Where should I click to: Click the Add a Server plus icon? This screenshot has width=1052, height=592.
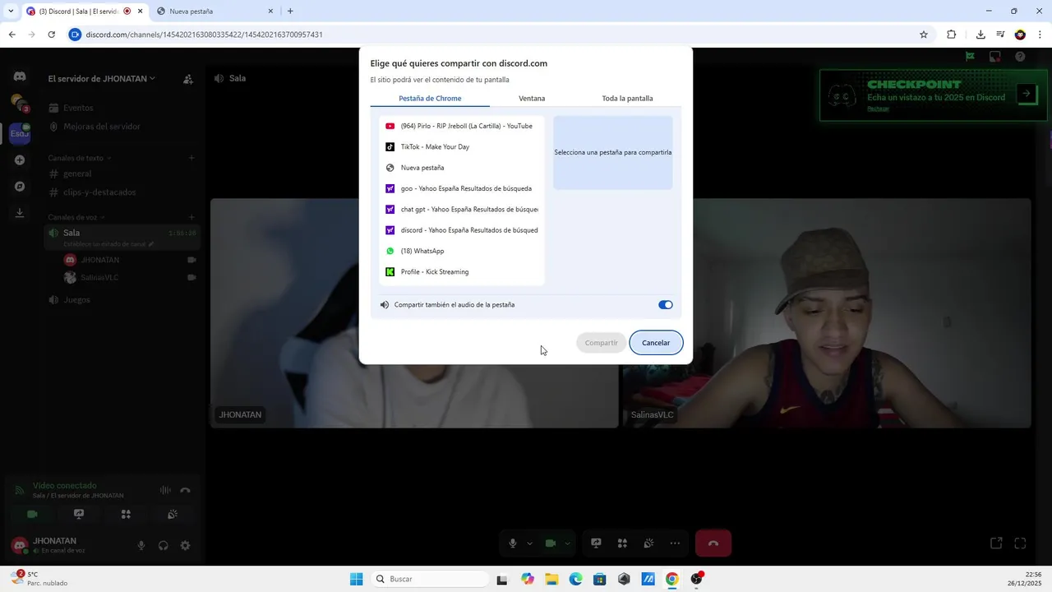click(20, 160)
